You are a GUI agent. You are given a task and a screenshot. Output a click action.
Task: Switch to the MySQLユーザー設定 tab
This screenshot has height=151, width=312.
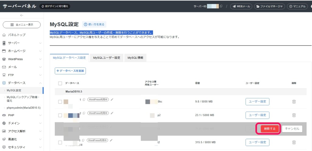[107, 58]
